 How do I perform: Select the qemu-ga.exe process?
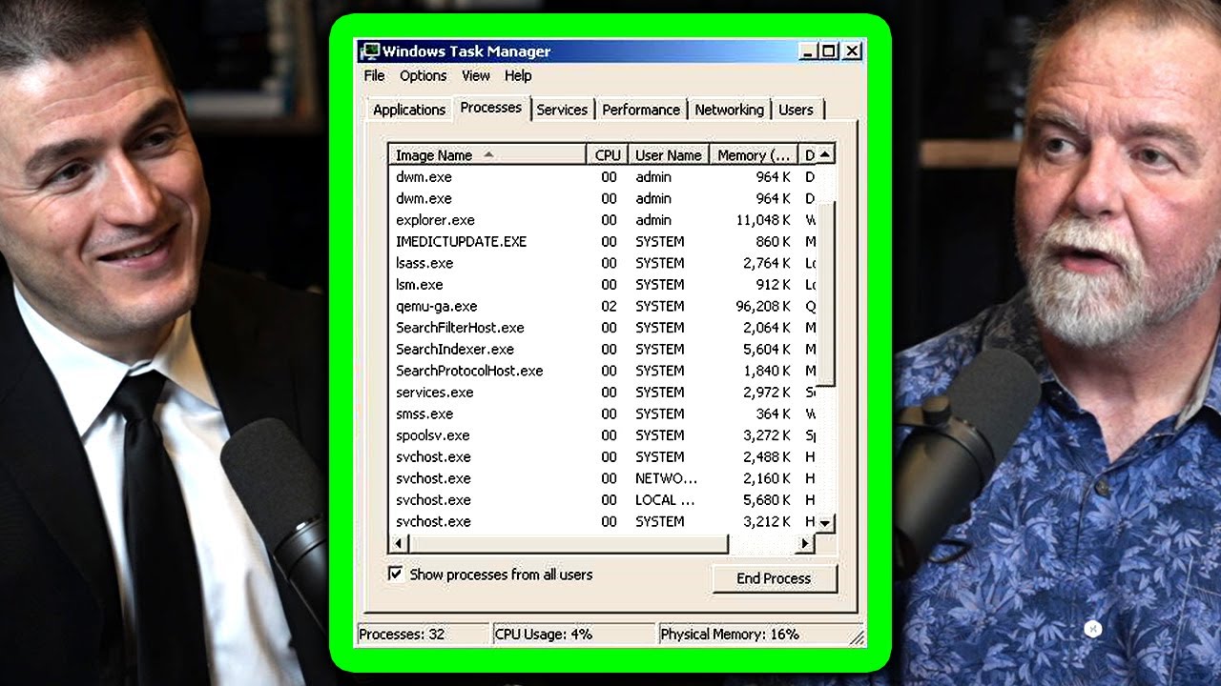coord(603,306)
